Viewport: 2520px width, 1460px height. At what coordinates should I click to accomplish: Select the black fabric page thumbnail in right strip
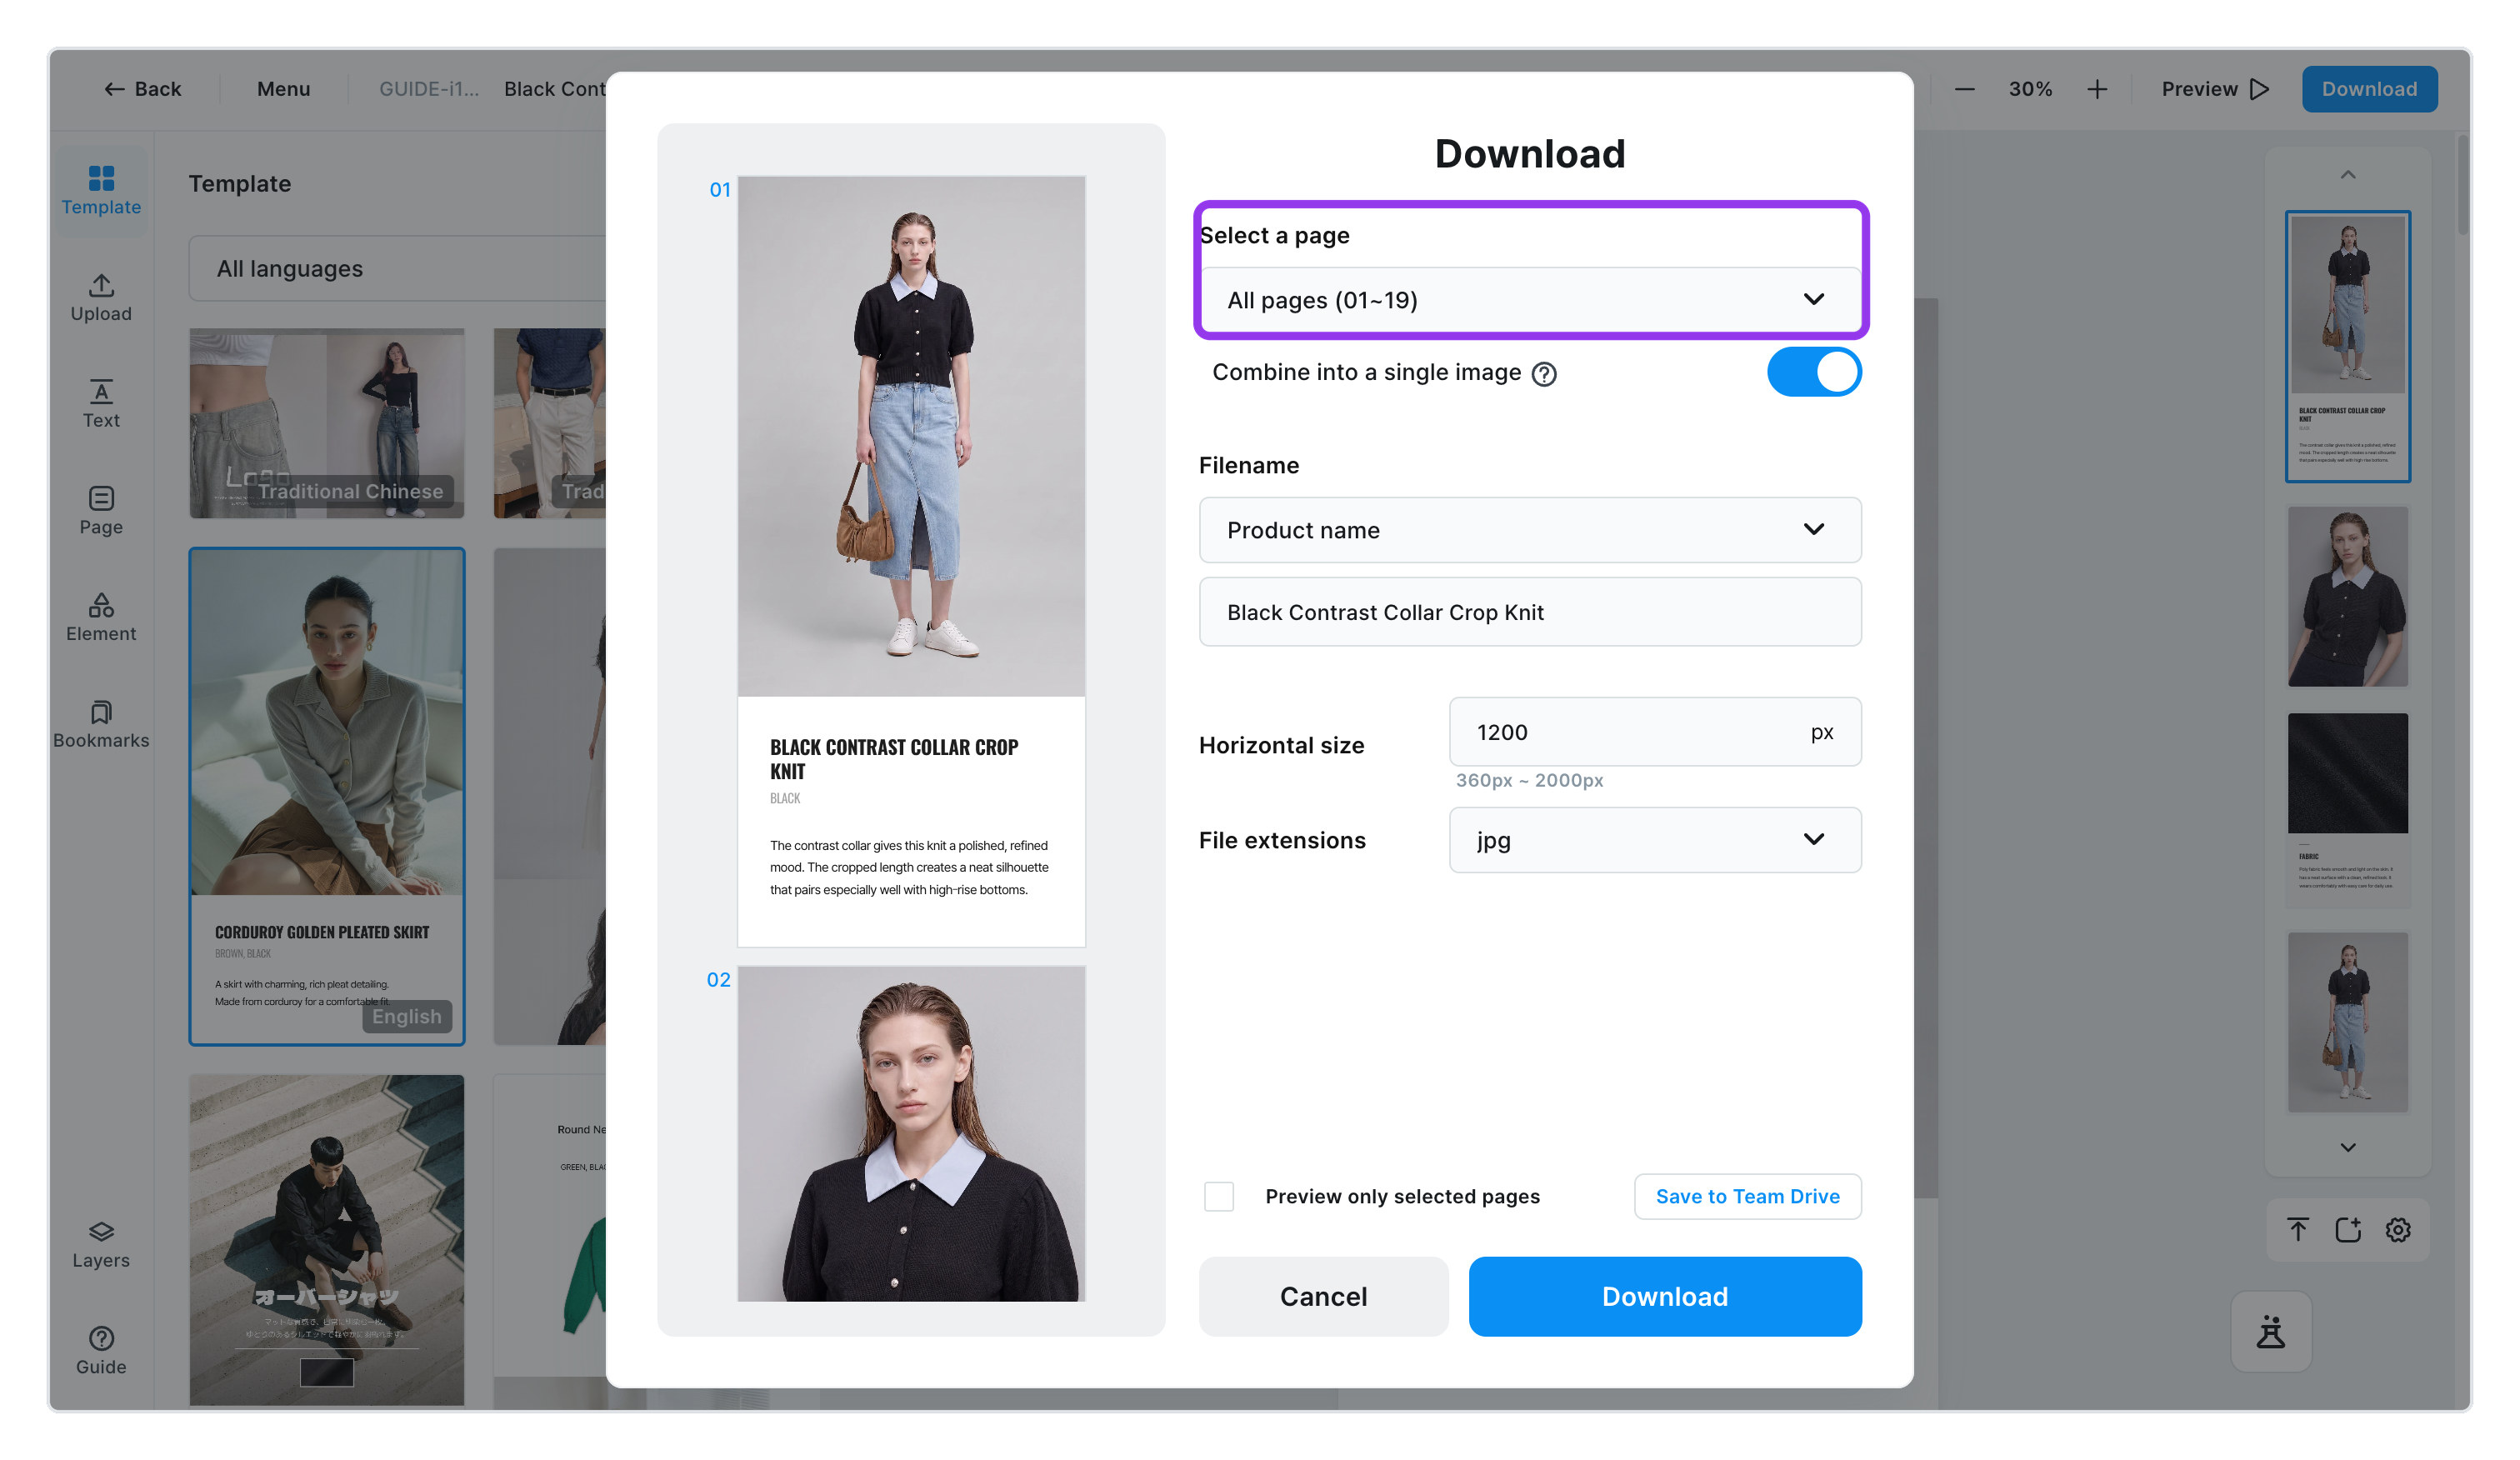click(x=2347, y=808)
